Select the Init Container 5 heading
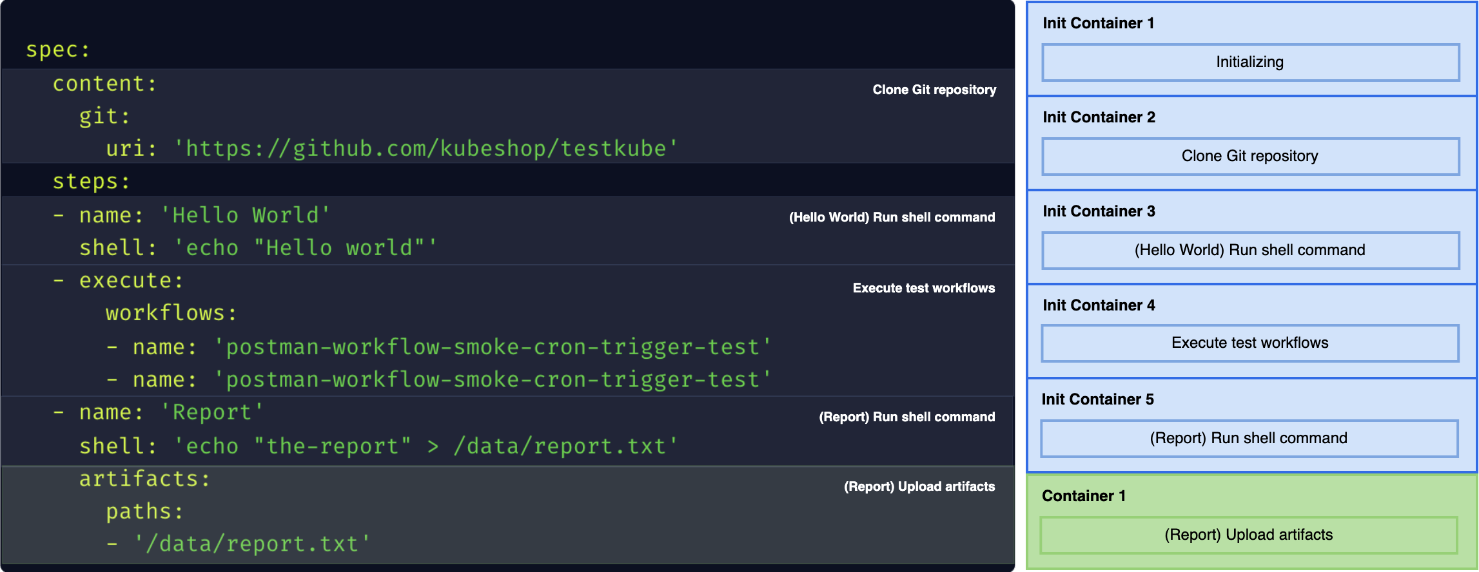The image size is (1479, 572). point(1097,400)
